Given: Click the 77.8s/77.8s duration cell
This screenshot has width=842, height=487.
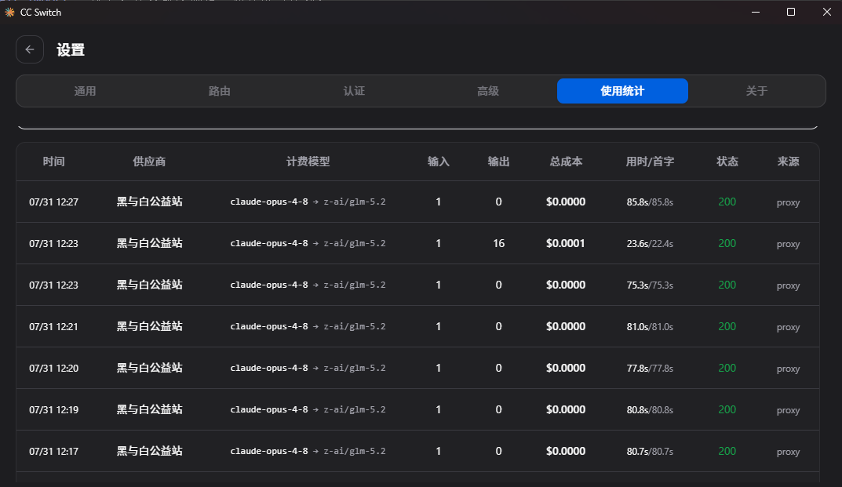Looking at the screenshot, I should [x=650, y=369].
